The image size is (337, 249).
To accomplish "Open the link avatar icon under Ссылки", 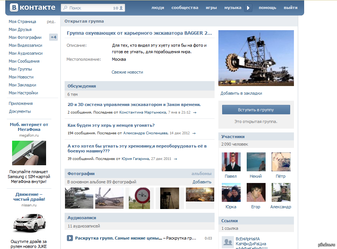I will pyautogui.click(x=227, y=242).
